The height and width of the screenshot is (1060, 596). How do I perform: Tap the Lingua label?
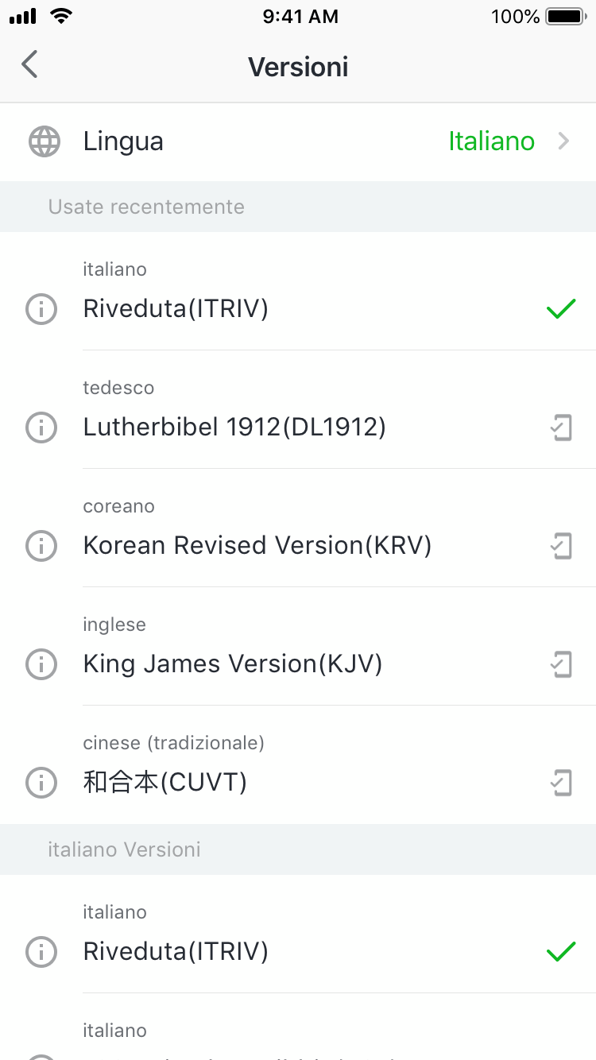tap(123, 141)
